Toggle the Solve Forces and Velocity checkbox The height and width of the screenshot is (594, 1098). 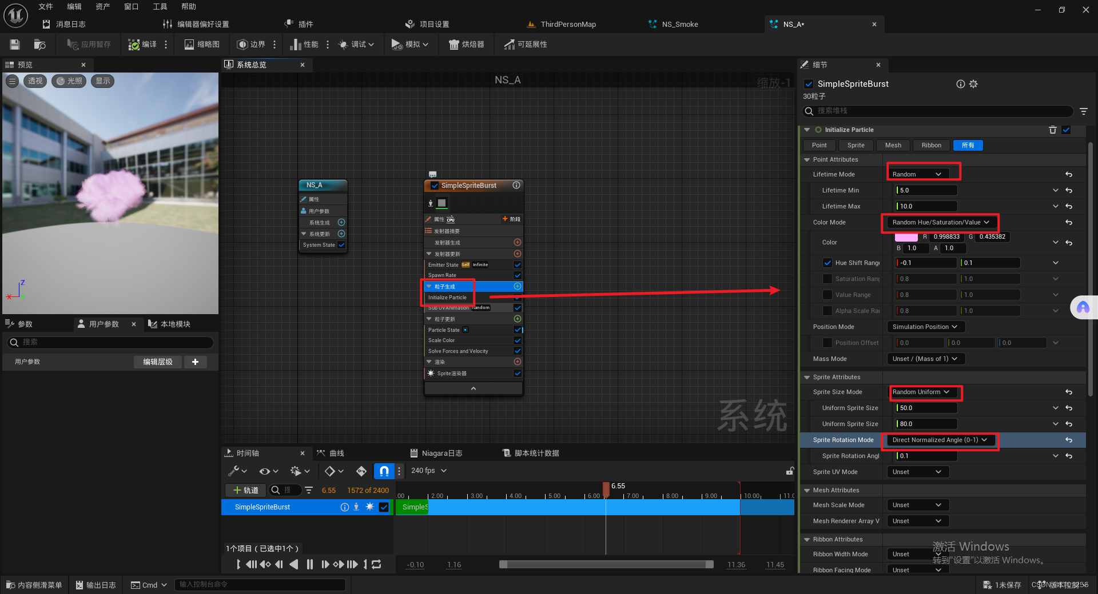(518, 351)
